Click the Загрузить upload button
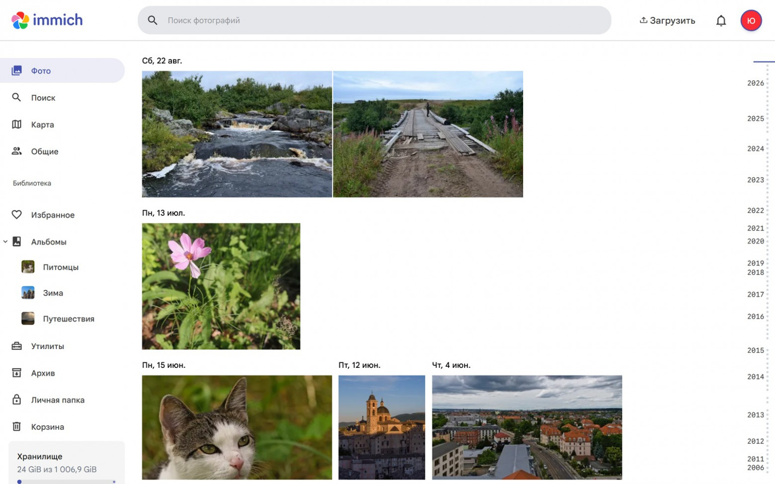775x484 pixels. [x=667, y=20]
